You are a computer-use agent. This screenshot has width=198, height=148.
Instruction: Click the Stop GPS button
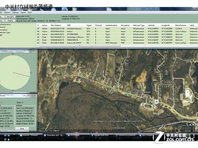tap(10, 17)
